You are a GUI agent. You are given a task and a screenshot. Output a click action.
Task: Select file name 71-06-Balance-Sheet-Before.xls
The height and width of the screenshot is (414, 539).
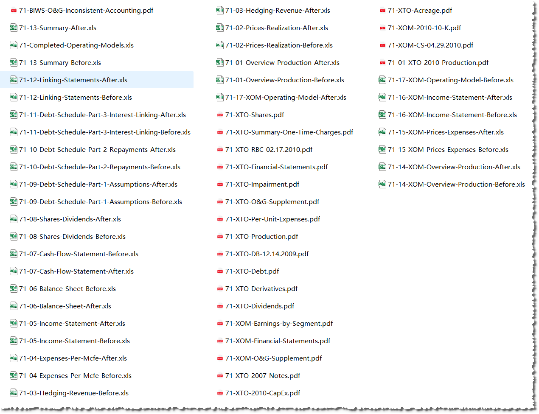click(x=67, y=289)
